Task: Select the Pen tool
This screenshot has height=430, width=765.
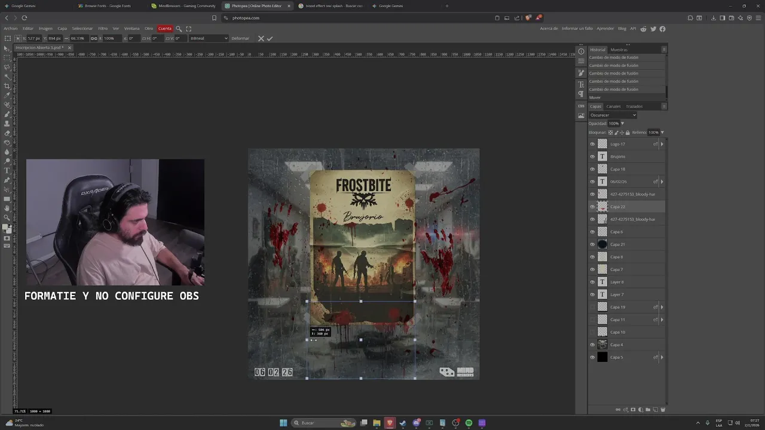Action: pos(7,180)
